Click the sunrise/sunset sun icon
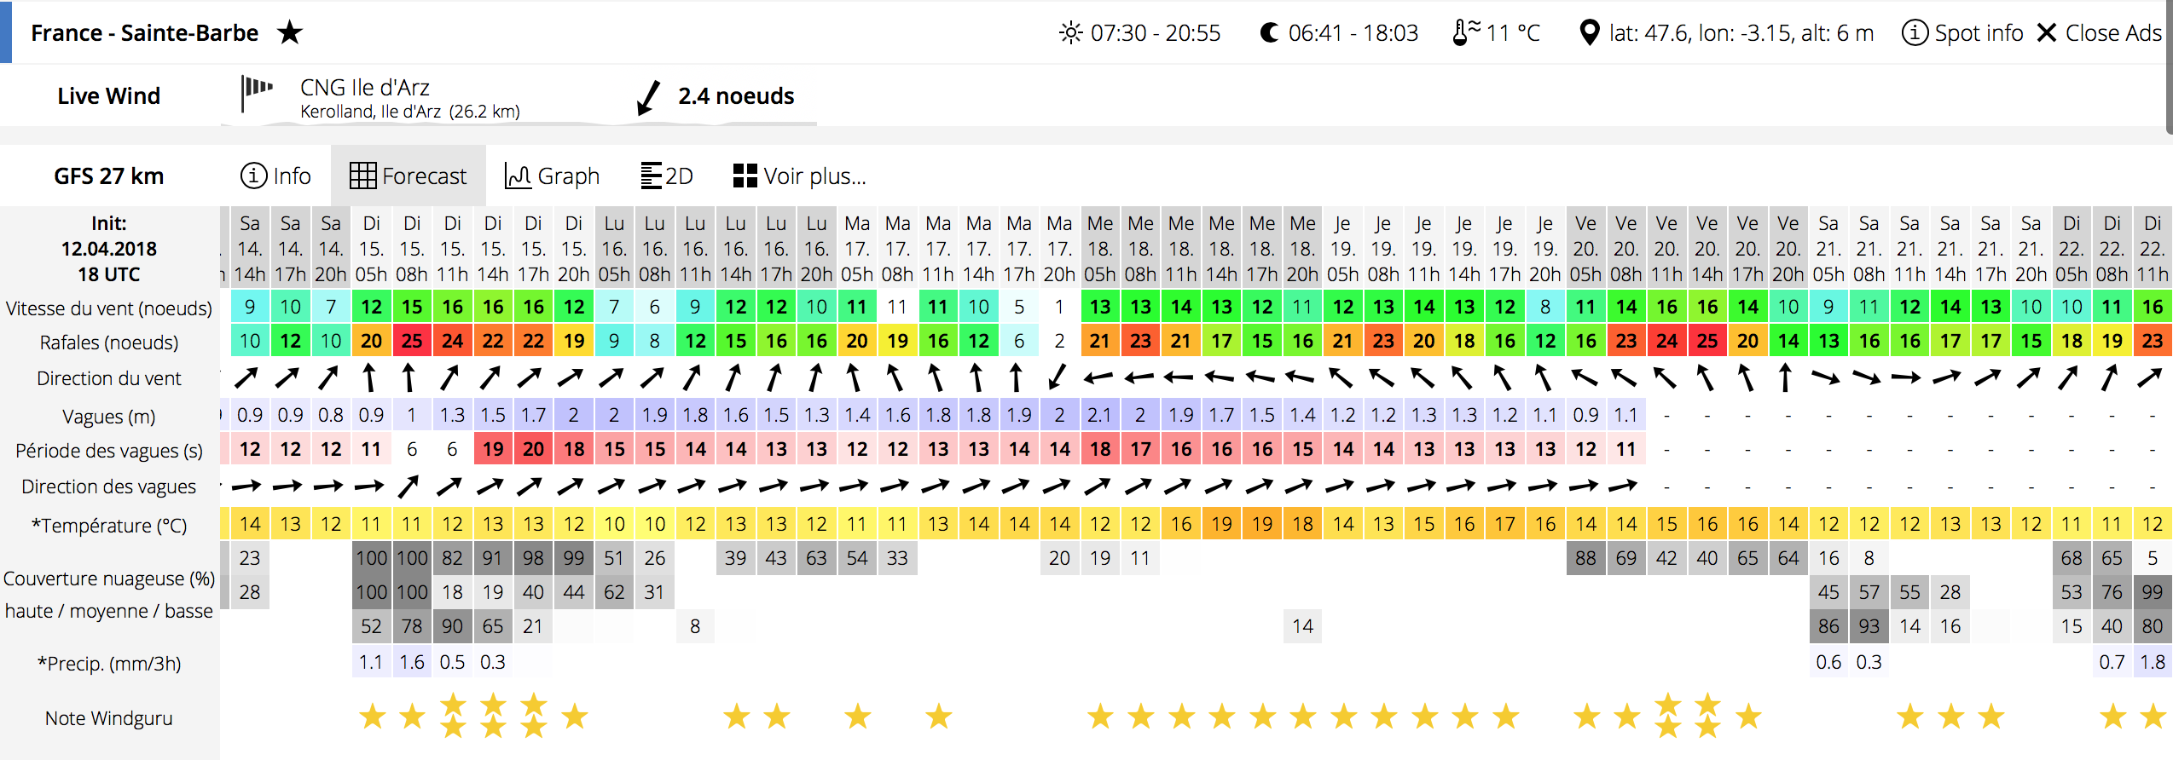 click(x=1070, y=32)
